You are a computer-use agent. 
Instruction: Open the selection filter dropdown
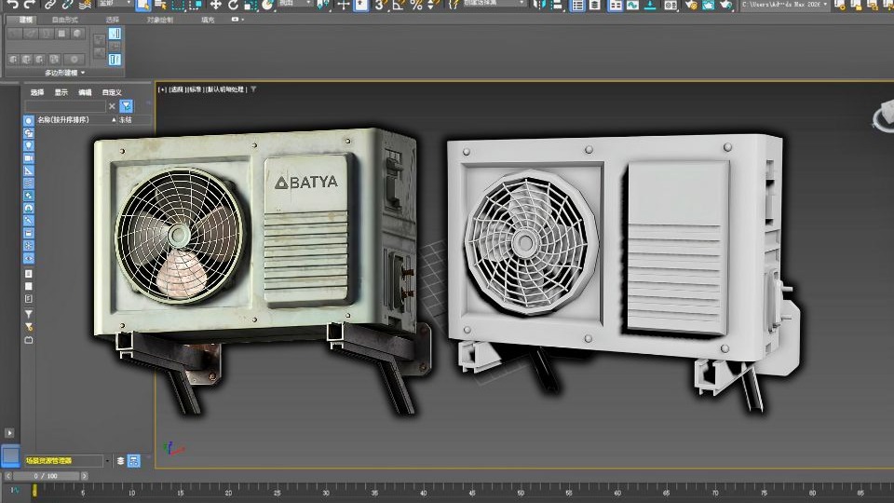point(114,4)
